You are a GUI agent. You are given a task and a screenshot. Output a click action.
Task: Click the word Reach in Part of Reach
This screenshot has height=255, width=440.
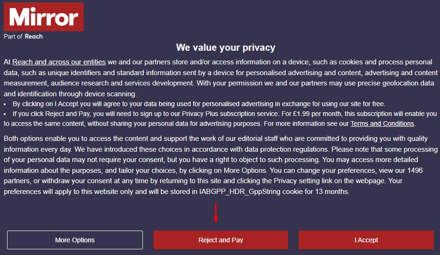34,37
